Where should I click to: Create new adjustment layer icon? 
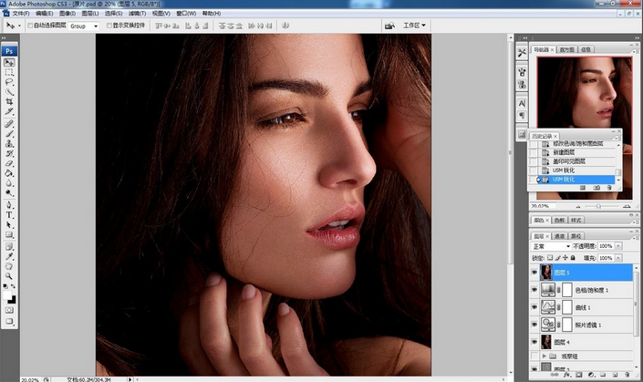click(x=591, y=375)
